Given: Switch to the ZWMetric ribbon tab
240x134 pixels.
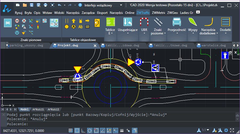Looking at the screenshot, I should pos(158,13).
